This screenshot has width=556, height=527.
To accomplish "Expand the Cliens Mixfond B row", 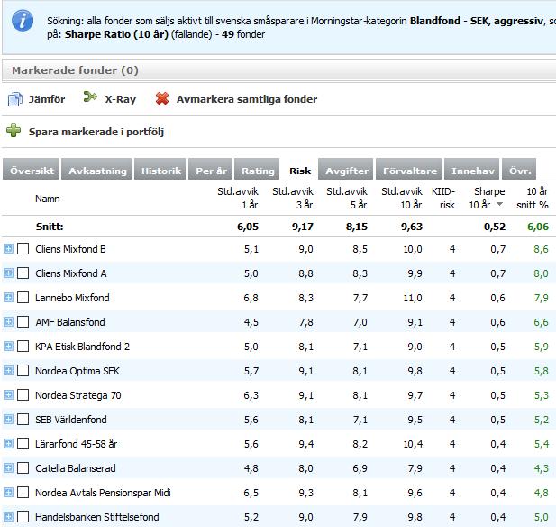I will [8, 248].
